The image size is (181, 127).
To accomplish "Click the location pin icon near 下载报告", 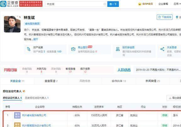I will 177,17.
